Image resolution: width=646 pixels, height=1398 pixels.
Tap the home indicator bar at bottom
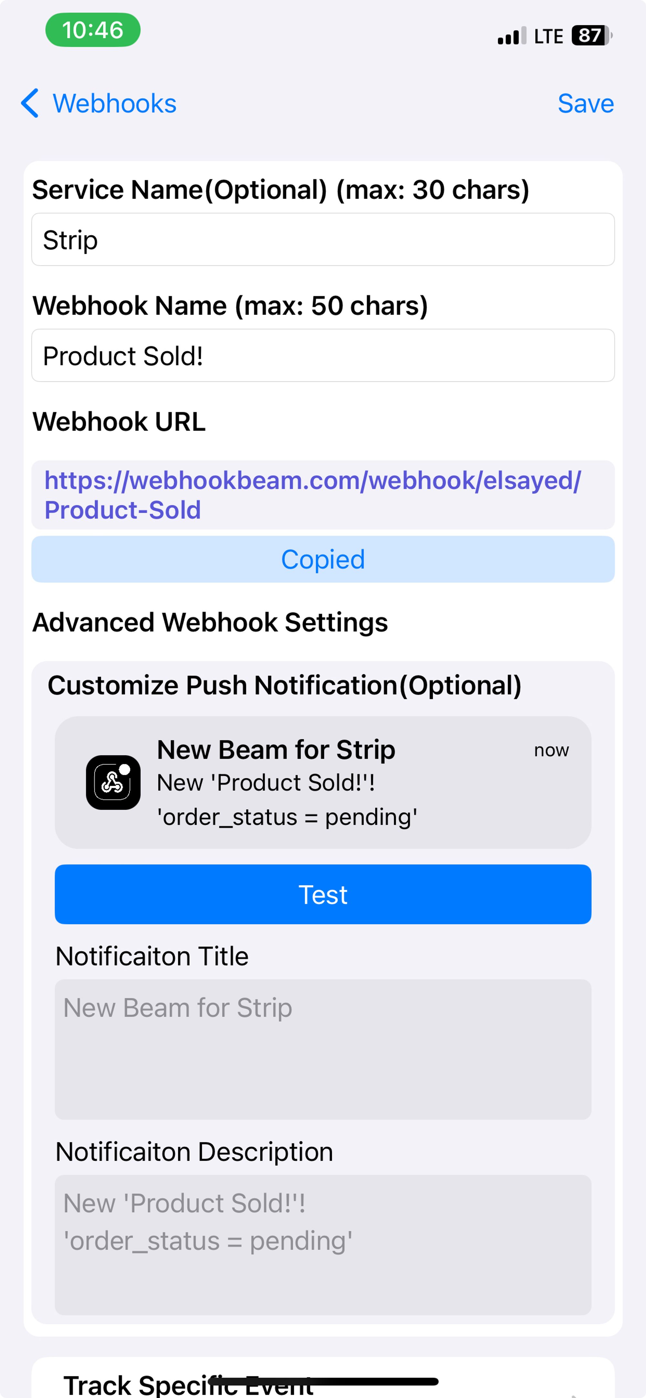coord(323,1381)
